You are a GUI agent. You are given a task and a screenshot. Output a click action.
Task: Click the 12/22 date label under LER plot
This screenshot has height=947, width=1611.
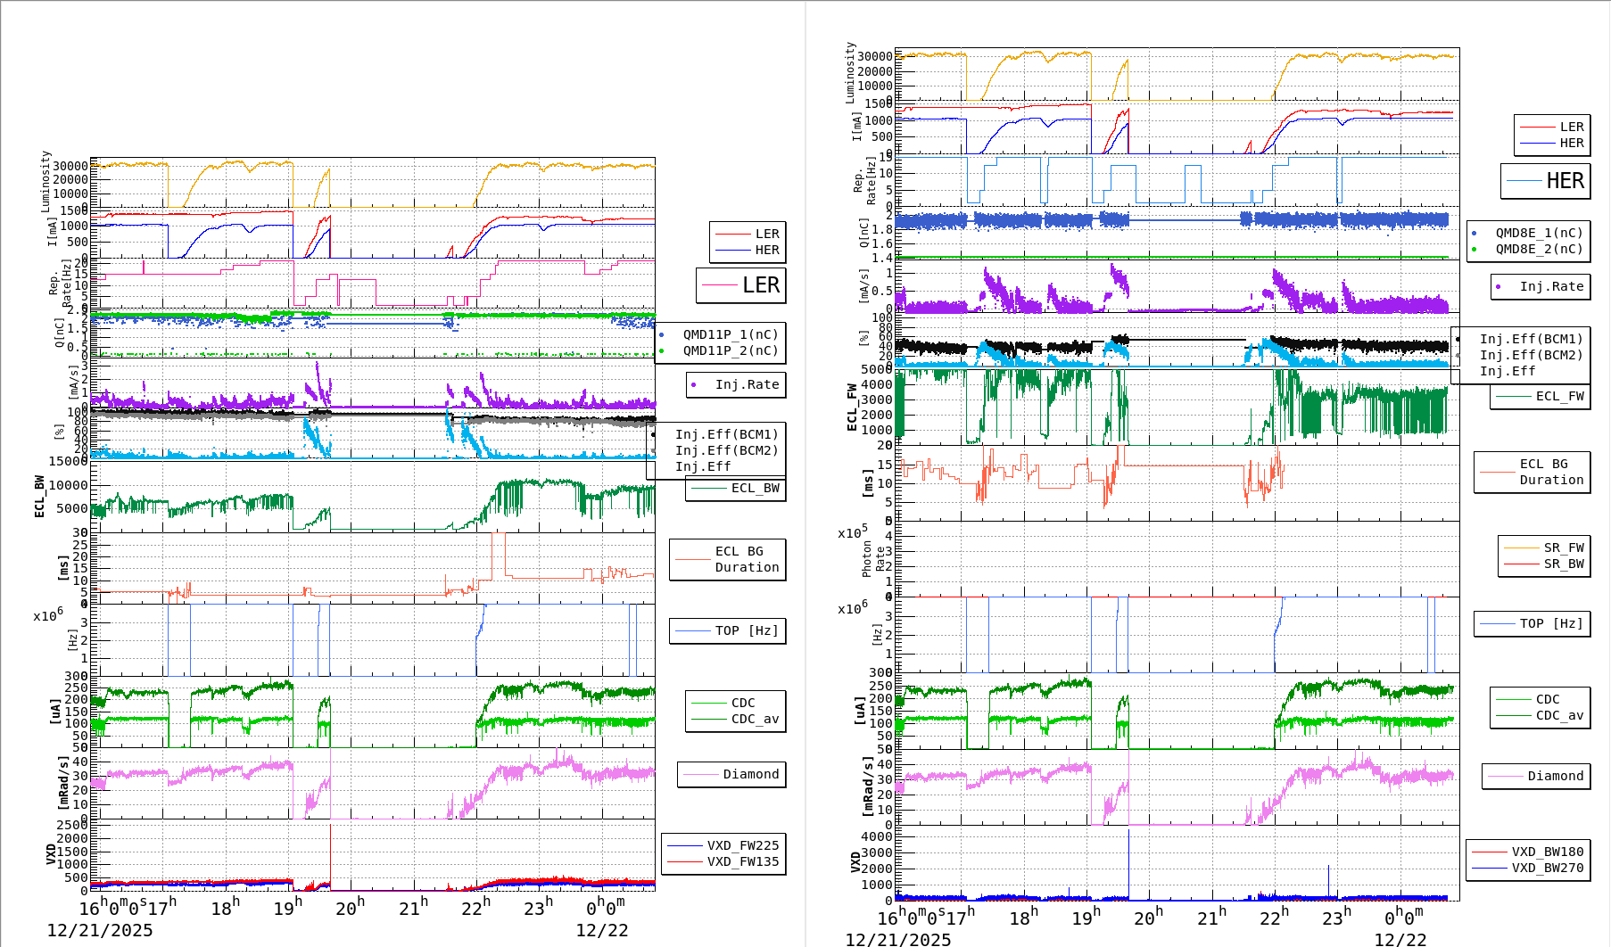602,930
